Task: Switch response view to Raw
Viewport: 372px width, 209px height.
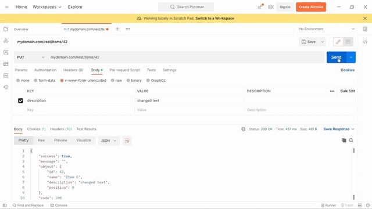Action: tap(41, 140)
